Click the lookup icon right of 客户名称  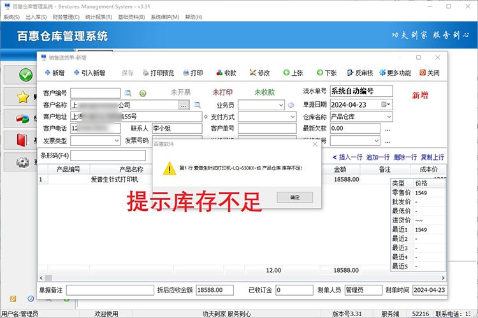(x=197, y=105)
